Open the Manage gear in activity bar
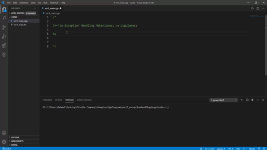The height and width of the screenshot is (150, 267). click(x=4, y=142)
